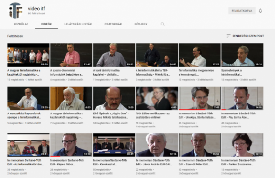Screen dimensions: 275x178
Task: Open title 'A honi térinformatika kezdetei'
Action: tap(106, 72)
